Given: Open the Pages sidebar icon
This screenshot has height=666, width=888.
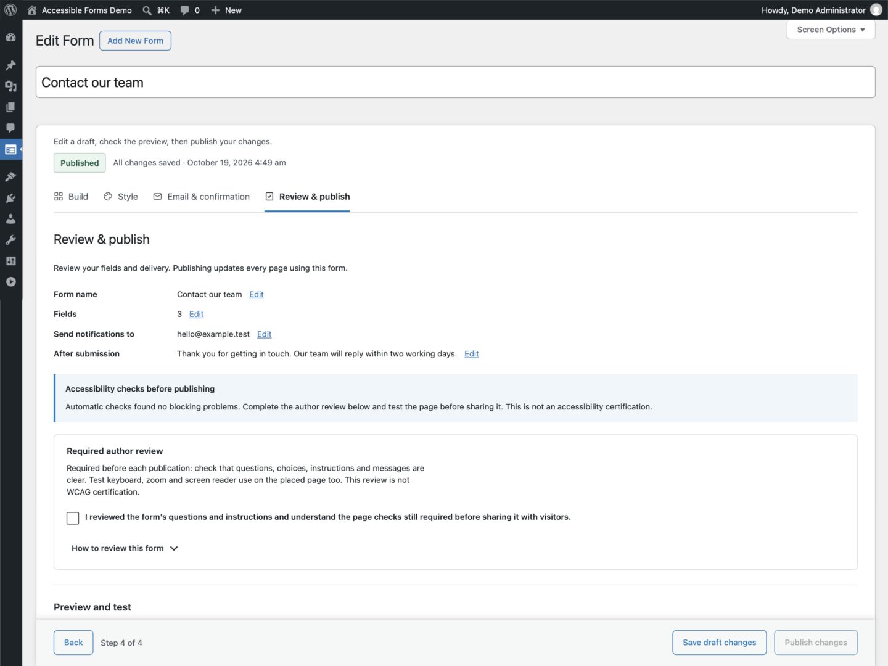Looking at the screenshot, I should tap(10, 107).
